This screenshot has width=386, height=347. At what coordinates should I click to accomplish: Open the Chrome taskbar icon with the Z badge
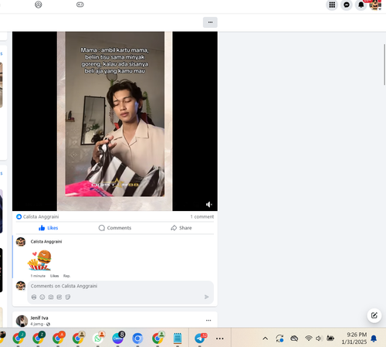pos(39,338)
